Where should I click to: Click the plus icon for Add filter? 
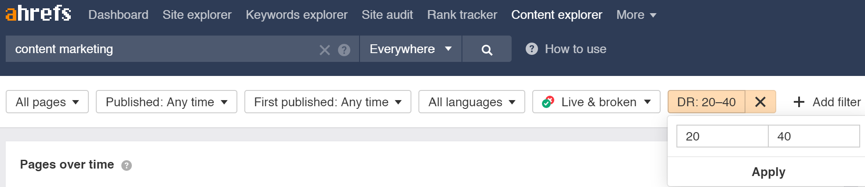pos(799,102)
